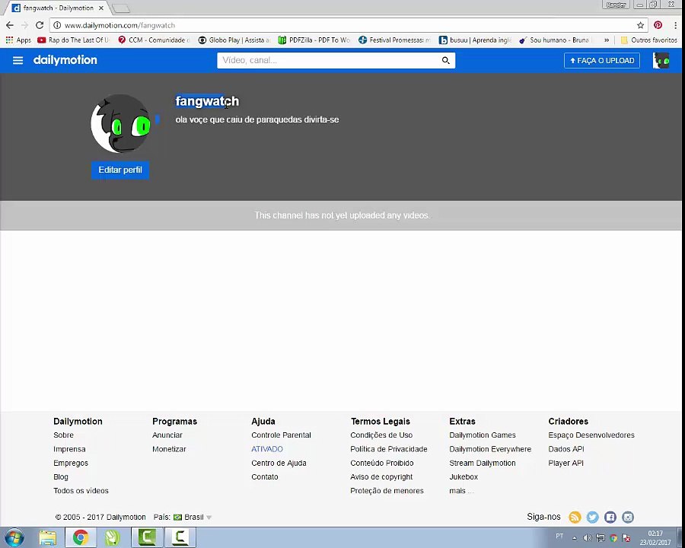The image size is (685, 548).
Task: Open Dailymotion Everywhere link
Action: click(490, 449)
